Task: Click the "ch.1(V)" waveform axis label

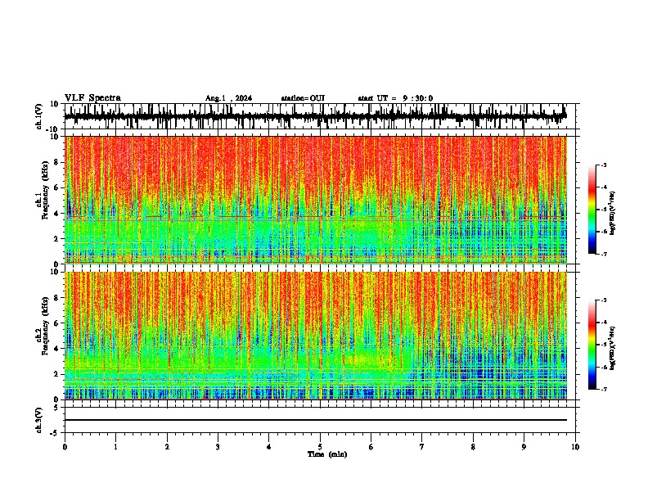Action: 39,116
